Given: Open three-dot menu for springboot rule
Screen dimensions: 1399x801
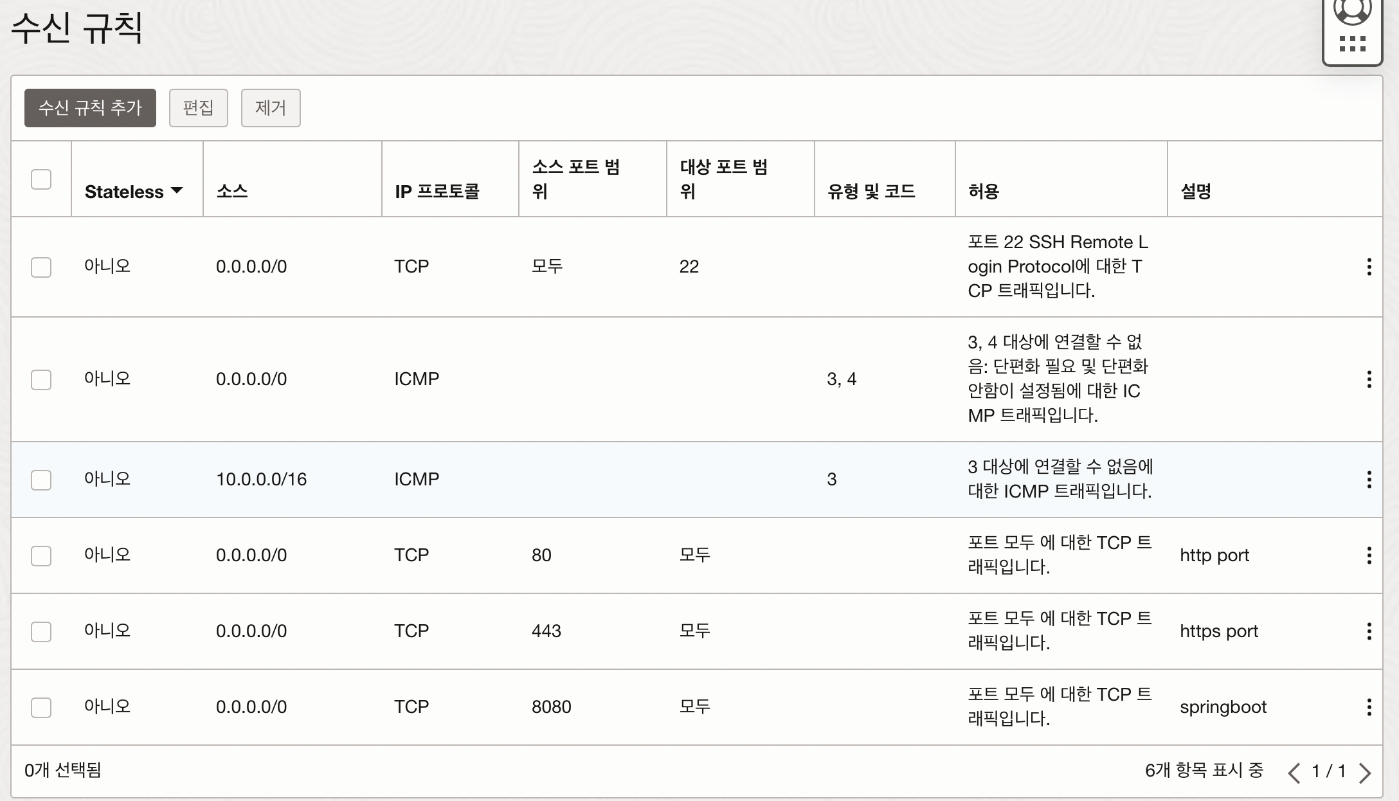Looking at the screenshot, I should click(x=1369, y=707).
